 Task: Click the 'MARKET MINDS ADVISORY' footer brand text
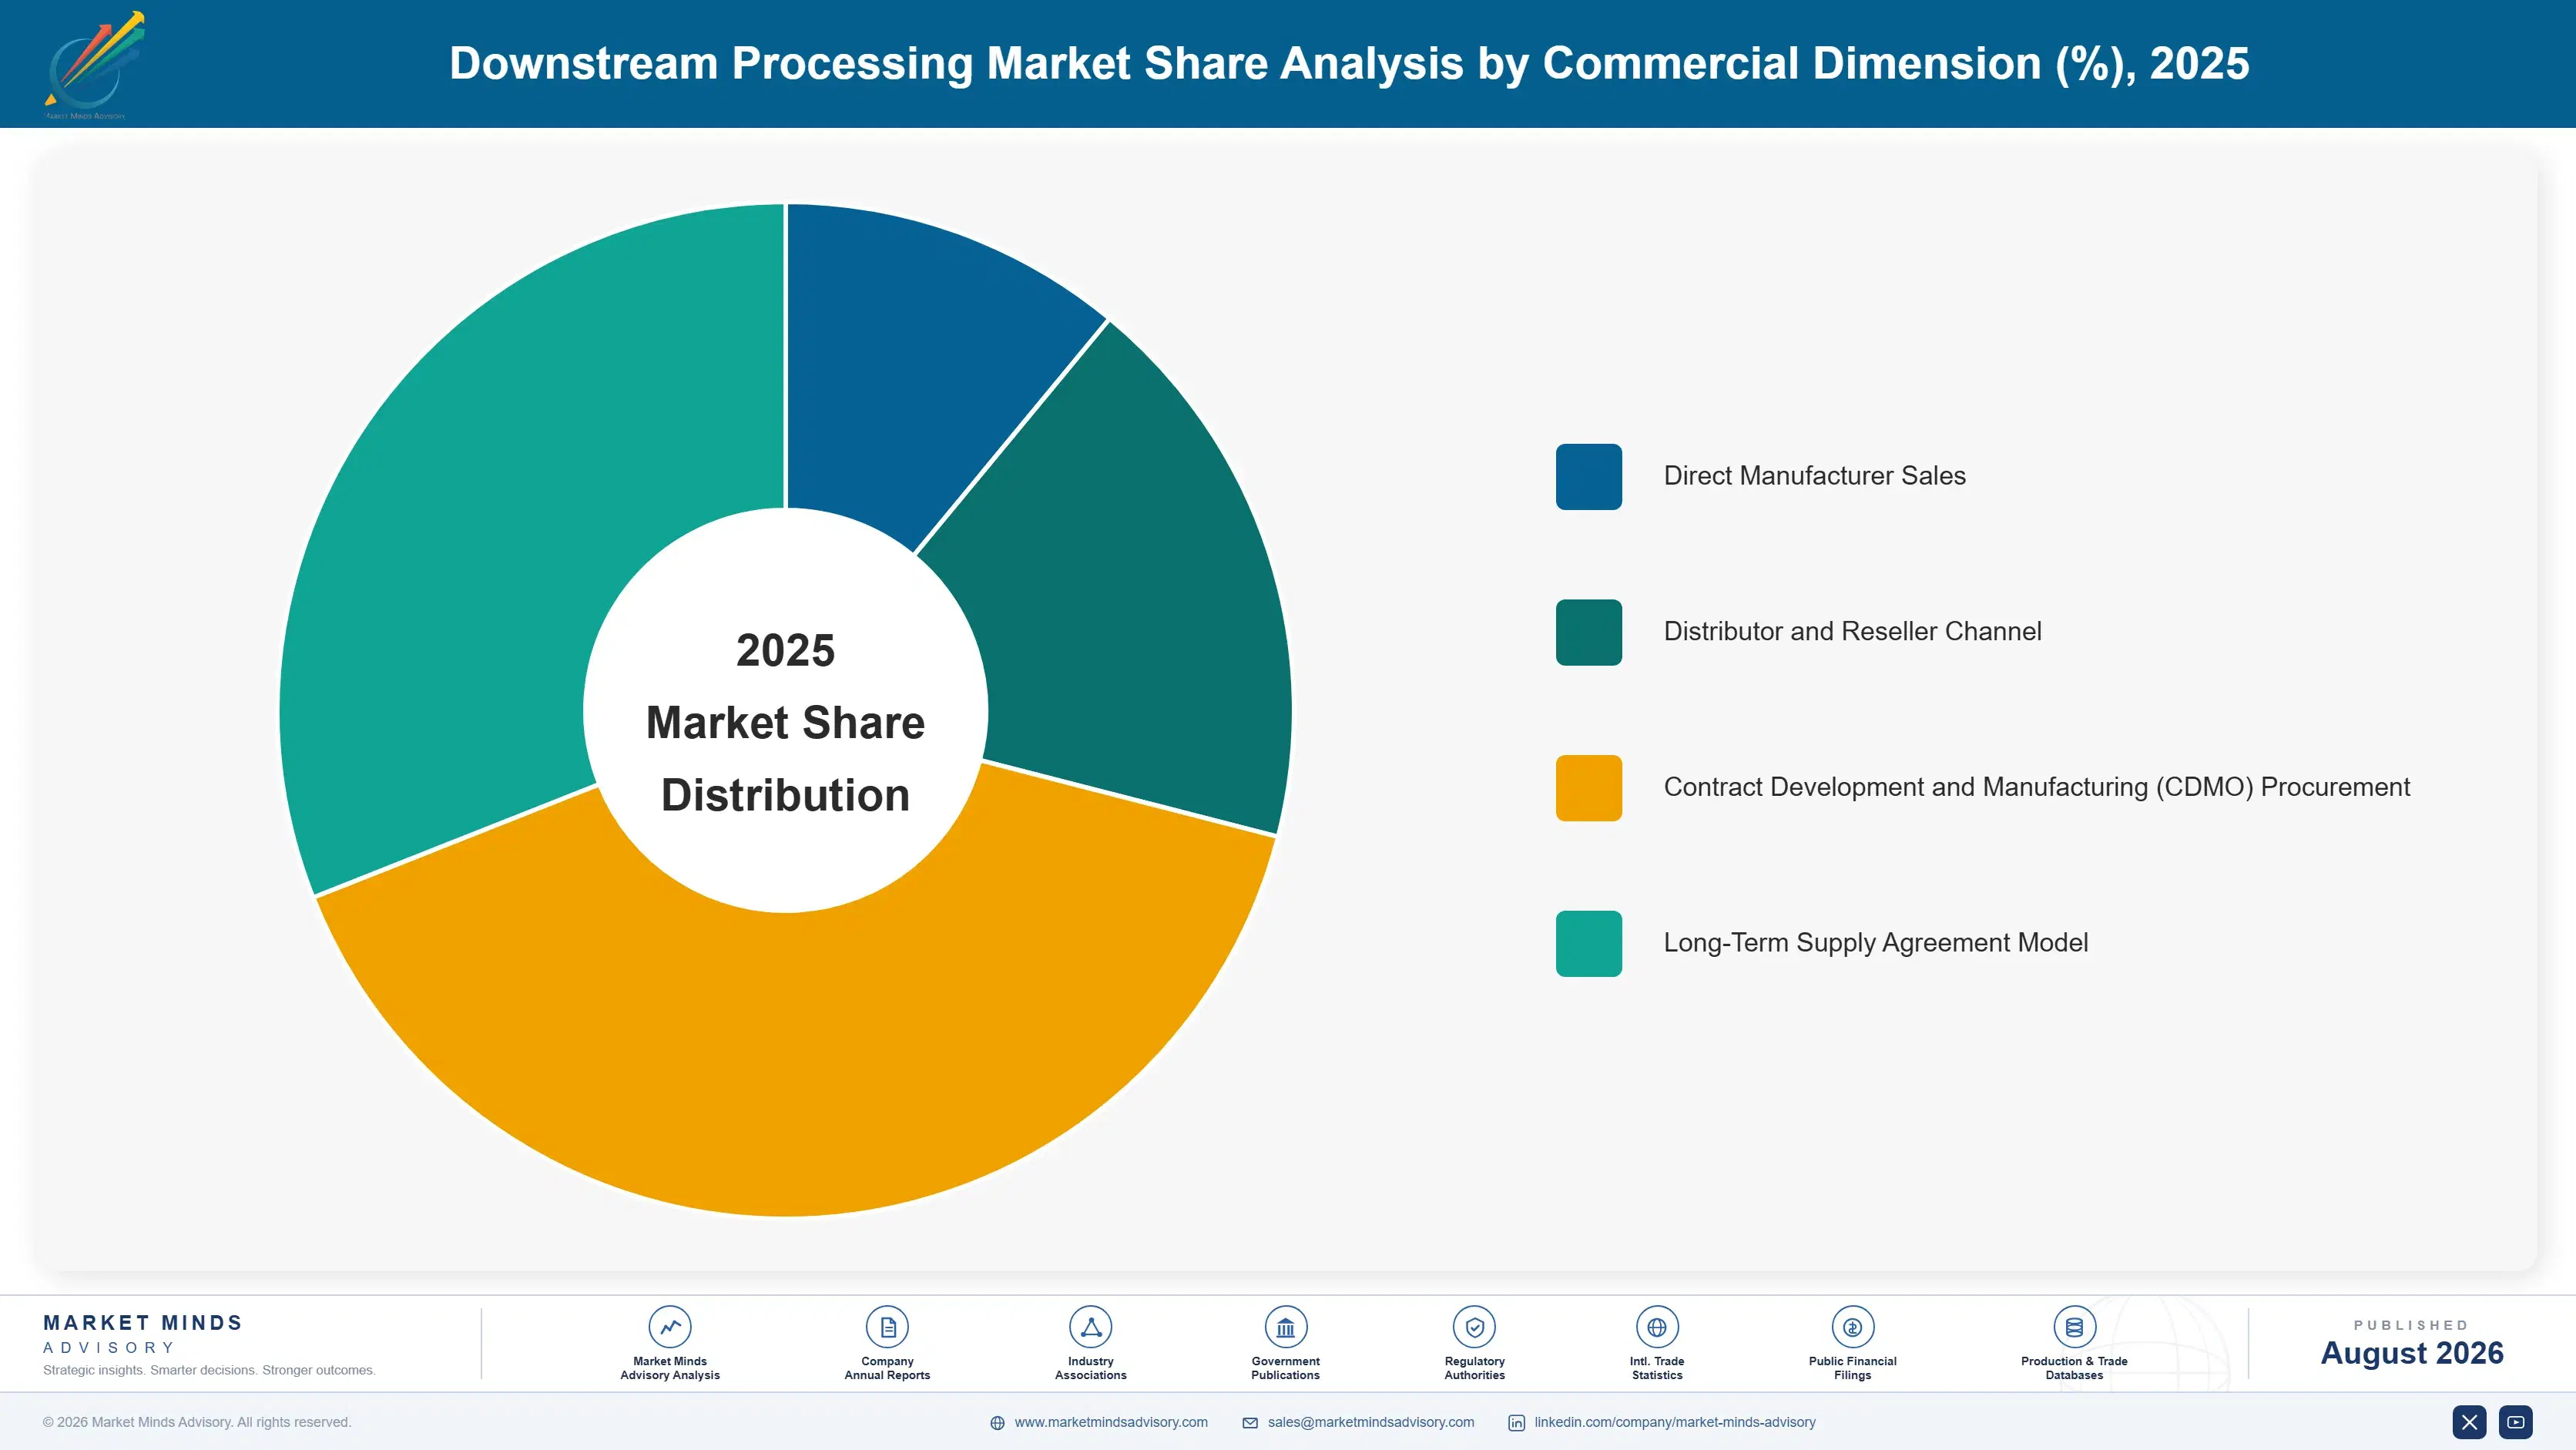click(143, 1334)
